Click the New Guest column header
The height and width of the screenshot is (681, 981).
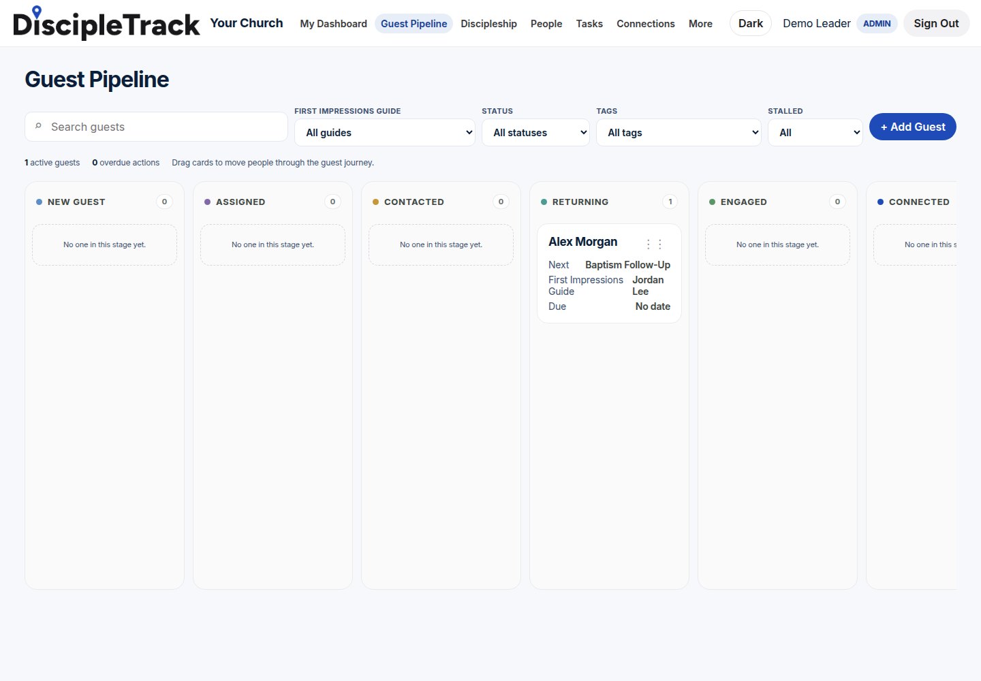(76, 202)
